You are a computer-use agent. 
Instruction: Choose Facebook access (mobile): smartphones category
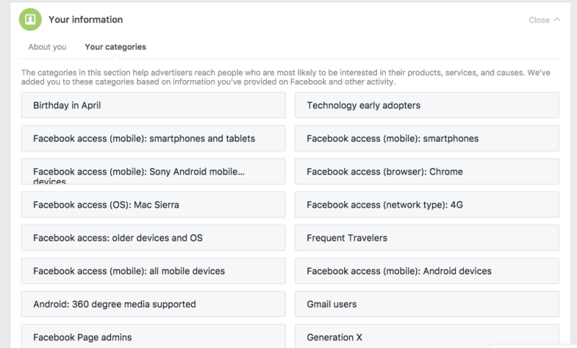tap(426, 138)
